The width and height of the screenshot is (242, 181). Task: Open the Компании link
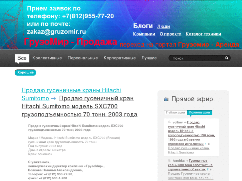[144, 34]
